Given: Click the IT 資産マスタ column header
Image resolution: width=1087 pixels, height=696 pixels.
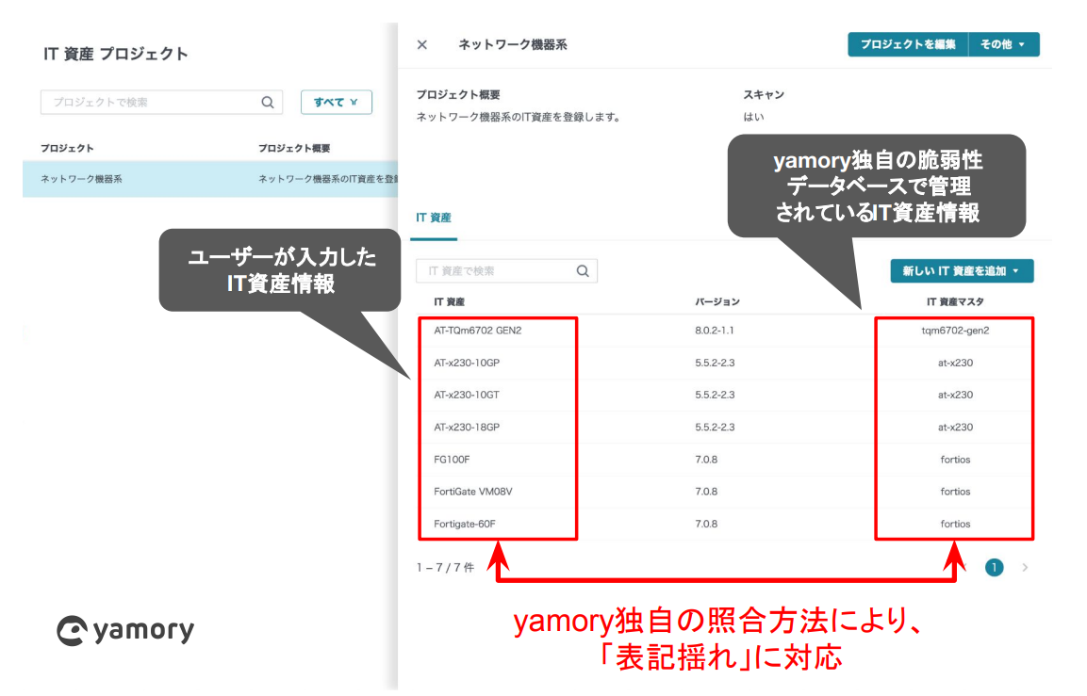Looking at the screenshot, I should (954, 299).
